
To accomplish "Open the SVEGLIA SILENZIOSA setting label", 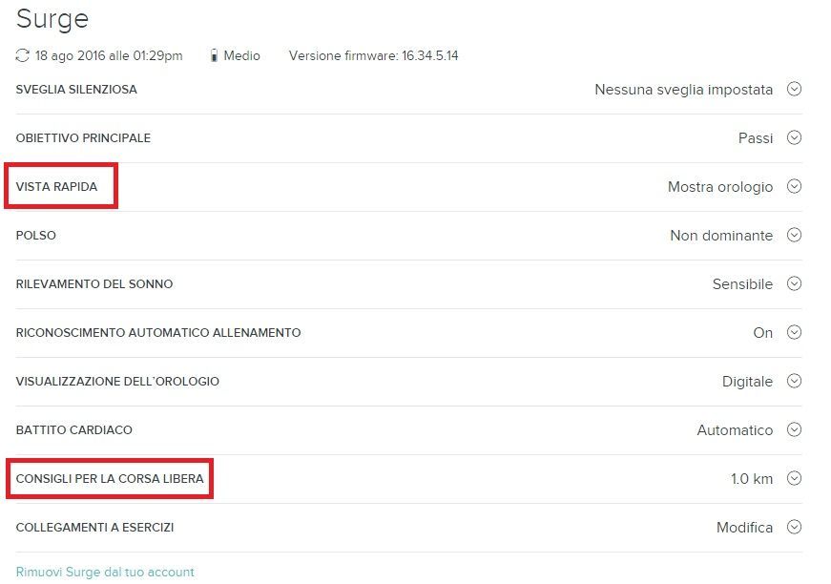I will click(x=76, y=90).
